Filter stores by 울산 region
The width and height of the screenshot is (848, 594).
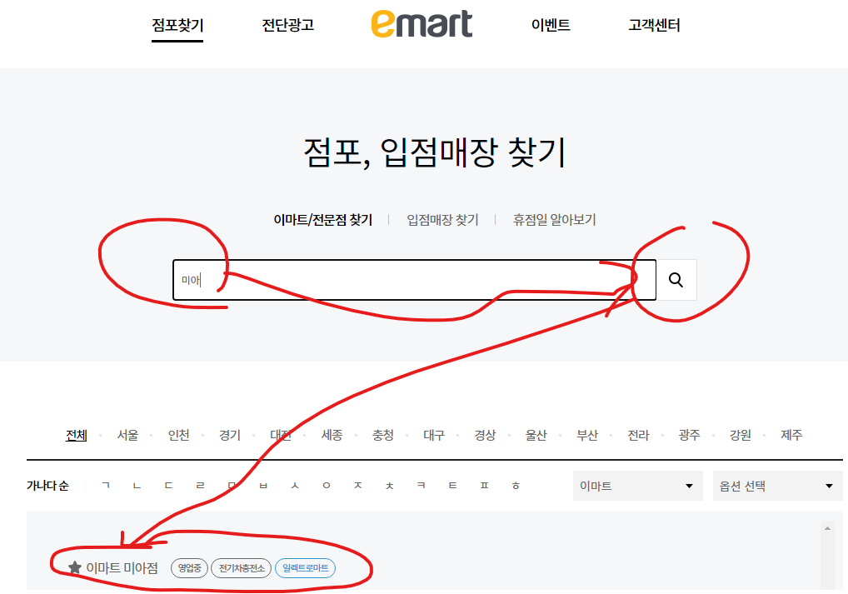point(536,435)
